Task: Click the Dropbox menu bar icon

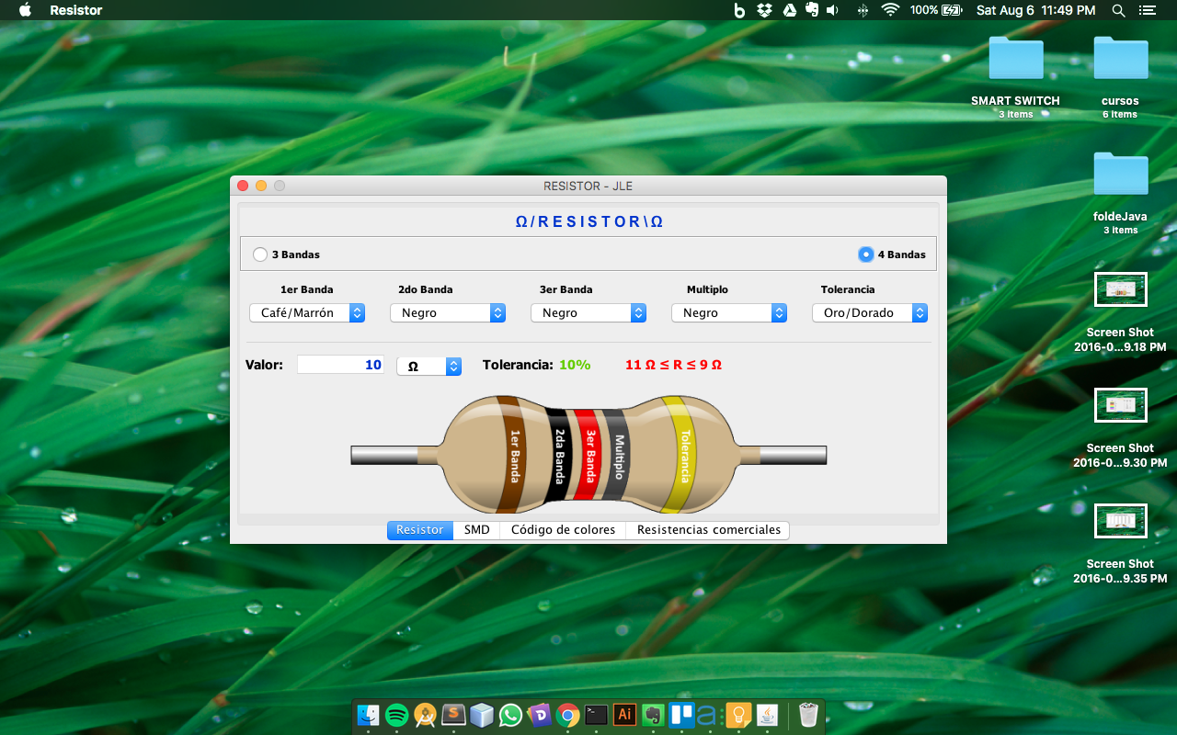Action: click(764, 10)
